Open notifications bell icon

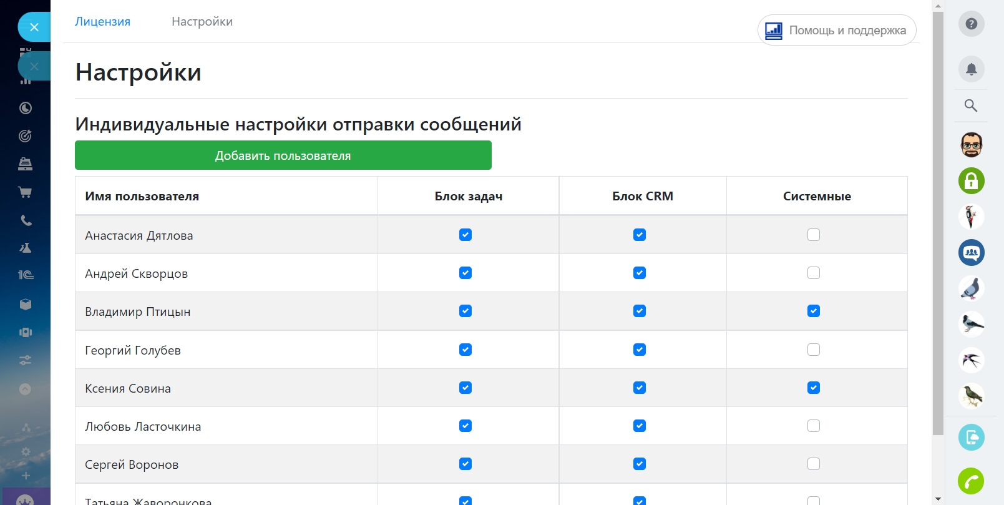(971, 69)
